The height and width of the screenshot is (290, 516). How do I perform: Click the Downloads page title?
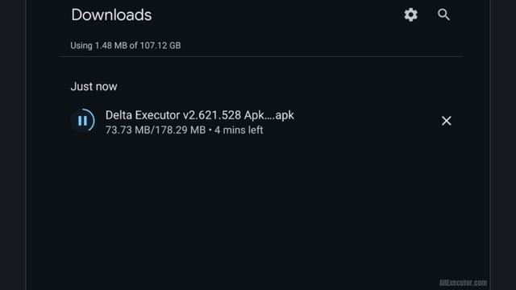pos(111,14)
